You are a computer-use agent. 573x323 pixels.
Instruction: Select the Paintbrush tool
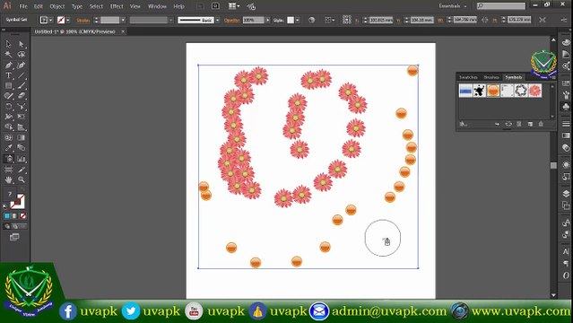click(x=22, y=85)
